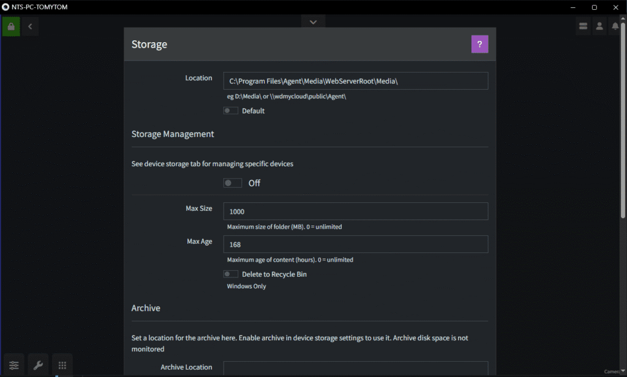
Task: Open the purple help button
Action: pos(479,44)
